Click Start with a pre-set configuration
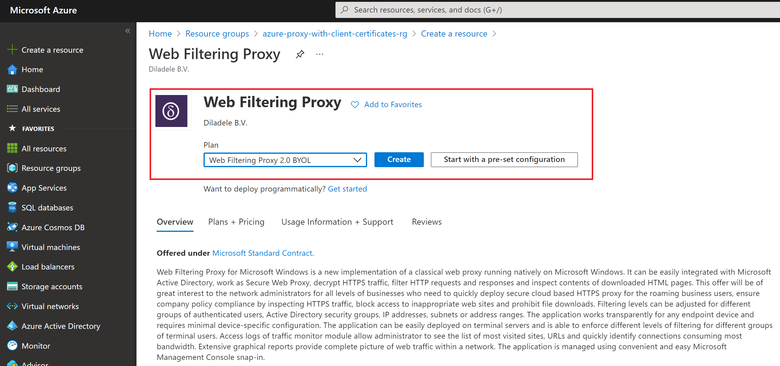Viewport: 780px width, 366px height. (x=504, y=160)
